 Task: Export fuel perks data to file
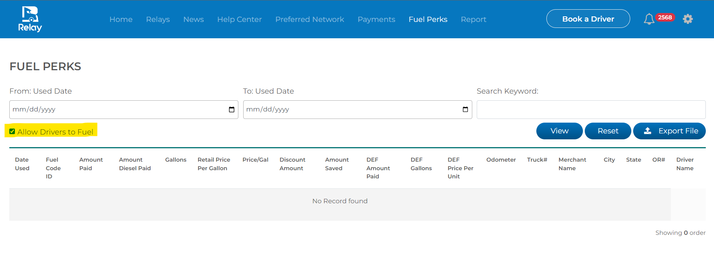click(669, 131)
